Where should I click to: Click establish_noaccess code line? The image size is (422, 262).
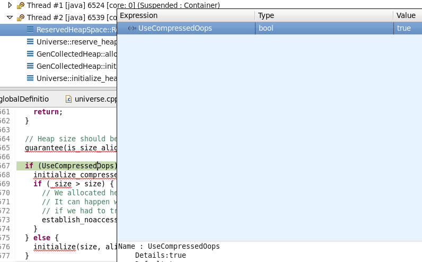tap(80, 220)
